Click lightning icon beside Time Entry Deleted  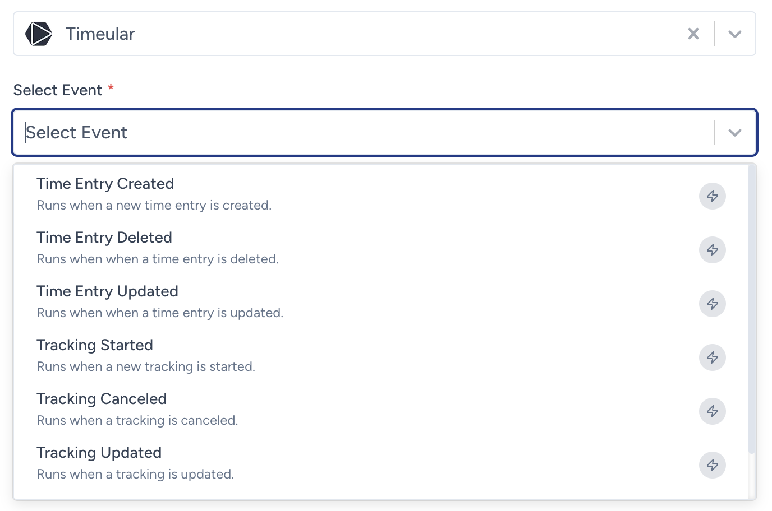(x=713, y=250)
